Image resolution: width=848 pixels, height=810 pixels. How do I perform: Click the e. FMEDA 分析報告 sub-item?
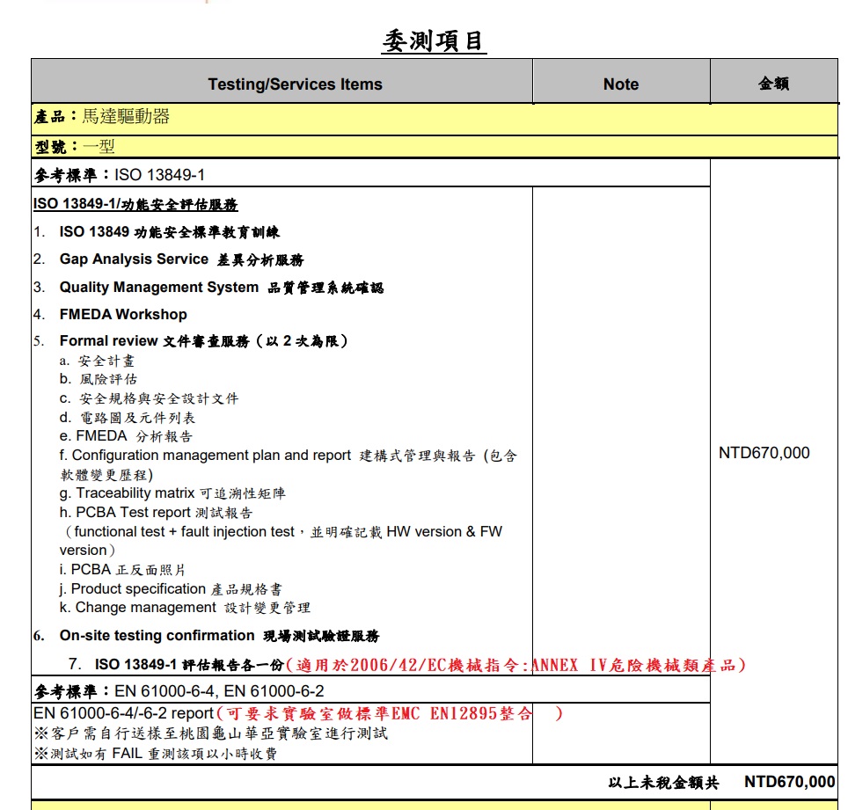126,436
